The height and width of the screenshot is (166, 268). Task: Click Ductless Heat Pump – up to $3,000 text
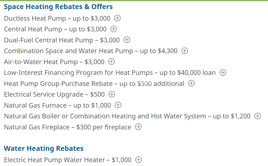pos(57,18)
